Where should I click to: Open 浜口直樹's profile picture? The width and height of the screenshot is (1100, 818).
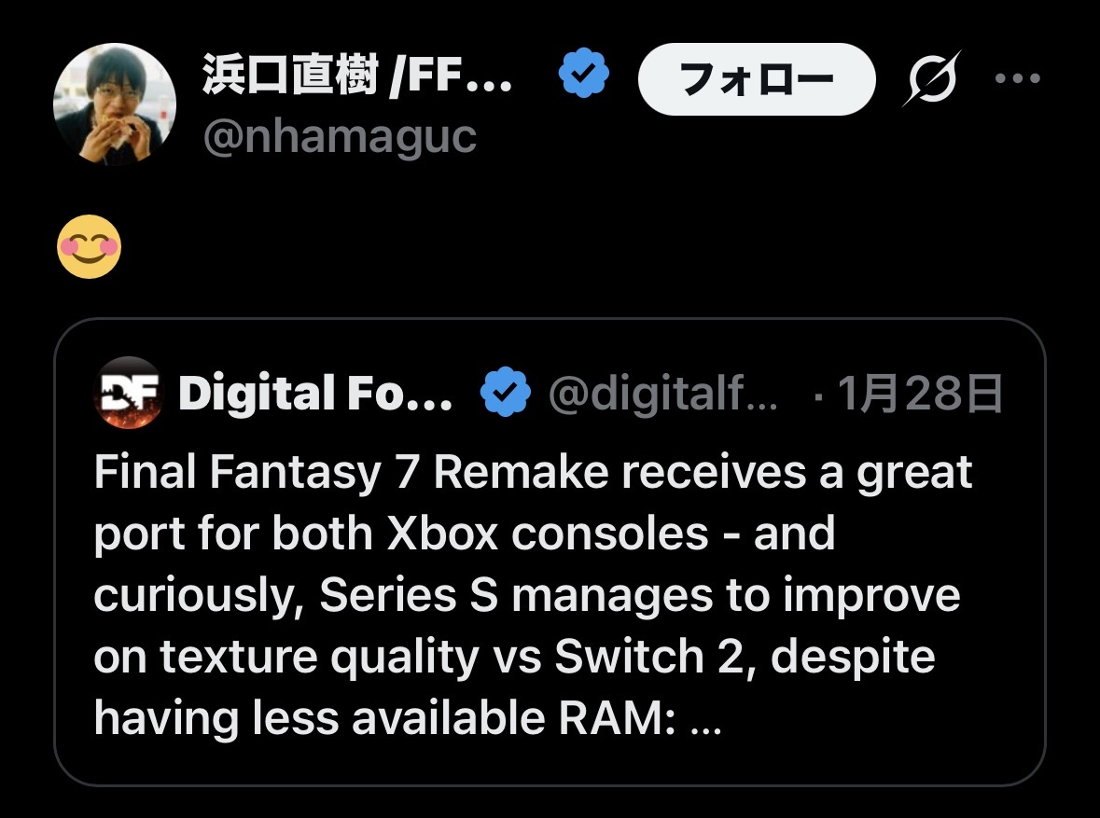[x=115, y=103]
